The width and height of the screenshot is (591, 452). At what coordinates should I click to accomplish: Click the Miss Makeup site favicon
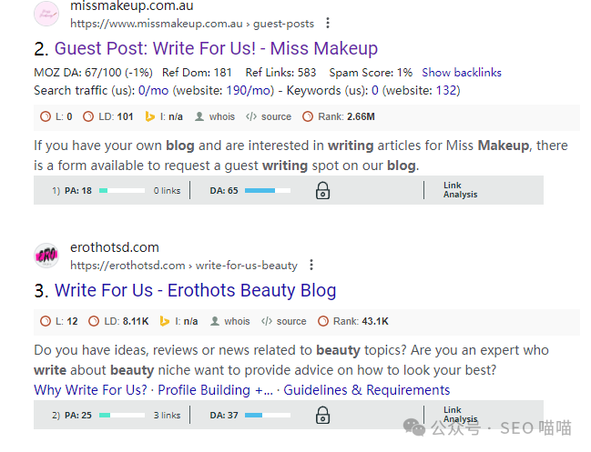point(46,14)
